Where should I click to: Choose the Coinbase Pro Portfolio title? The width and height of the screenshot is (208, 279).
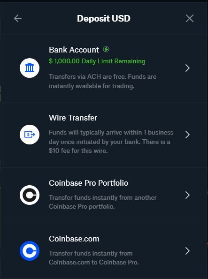pyautogui.click(x=89, y=183)
